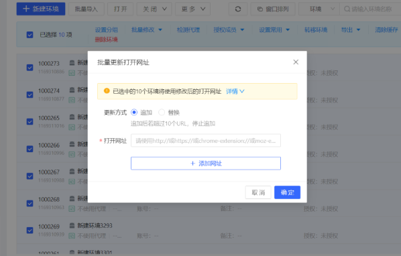401x256 pixels.
Task: Click the platform icon in row 1000269
Action: [72, 226]
